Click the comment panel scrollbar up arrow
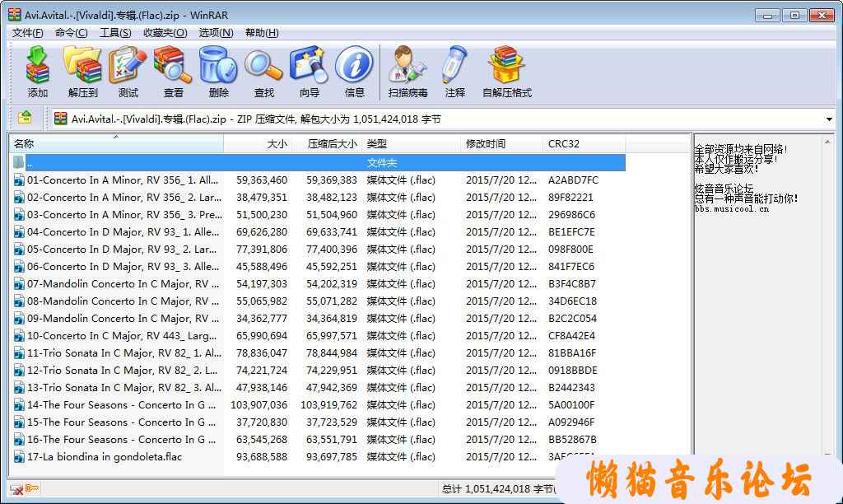The width and height of the screenshot is (843, 504). coord(827,142)
